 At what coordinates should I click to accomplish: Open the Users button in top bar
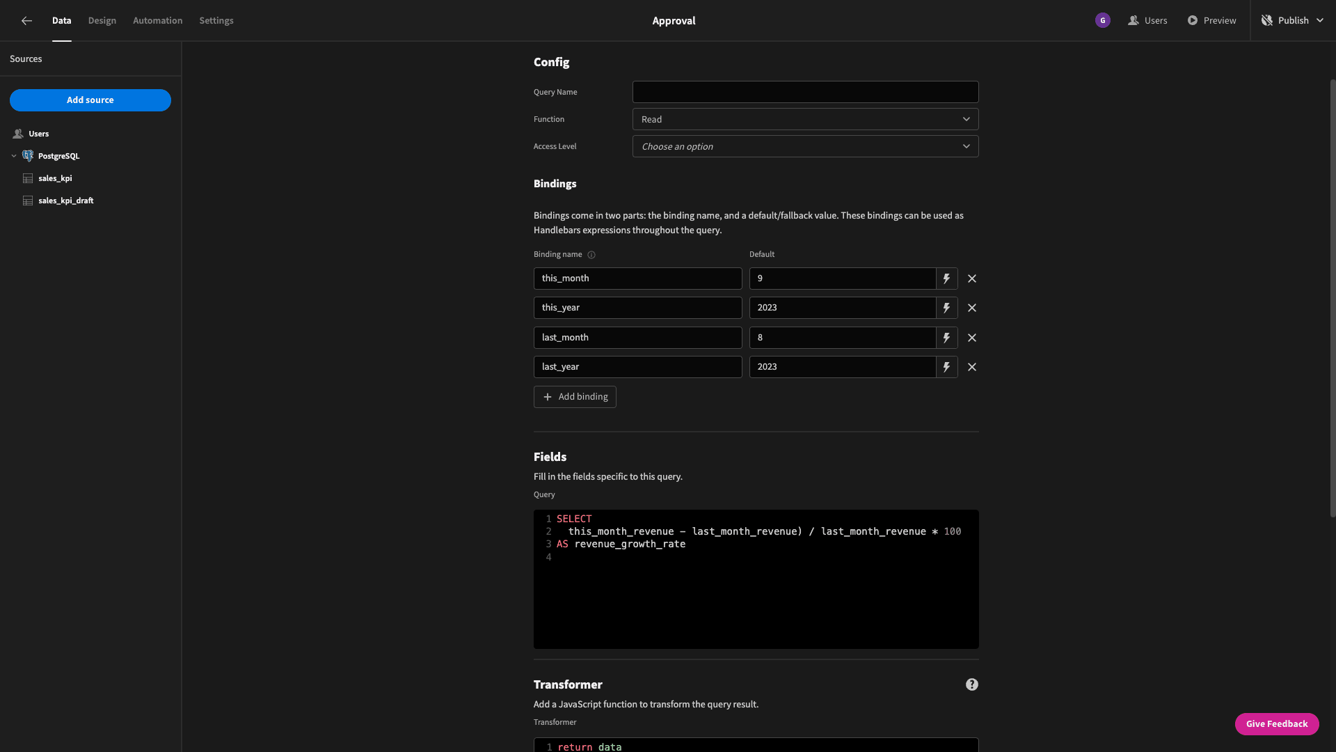1147,21
